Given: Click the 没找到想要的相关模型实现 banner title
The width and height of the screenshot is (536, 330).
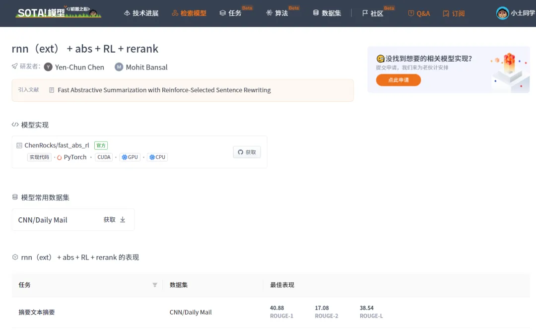Looking at the screenshot, I should (429, 59).
